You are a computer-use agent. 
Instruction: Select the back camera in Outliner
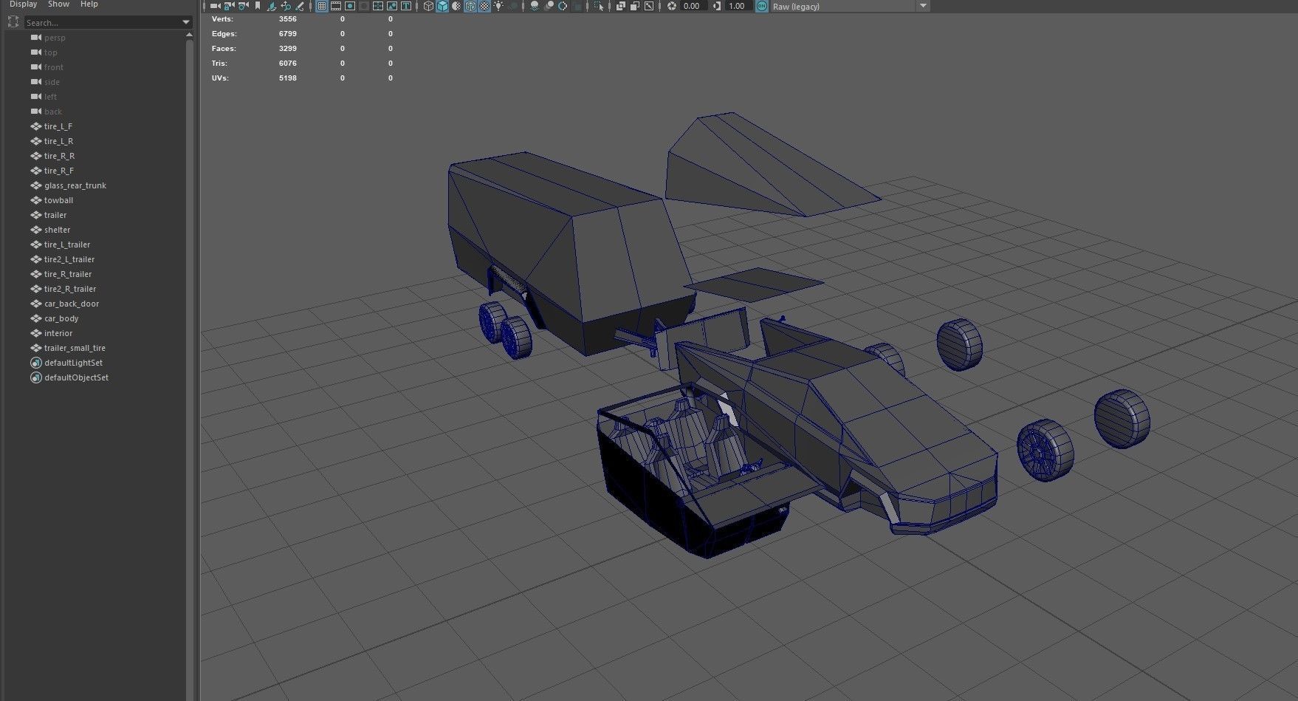pos(53,112)
